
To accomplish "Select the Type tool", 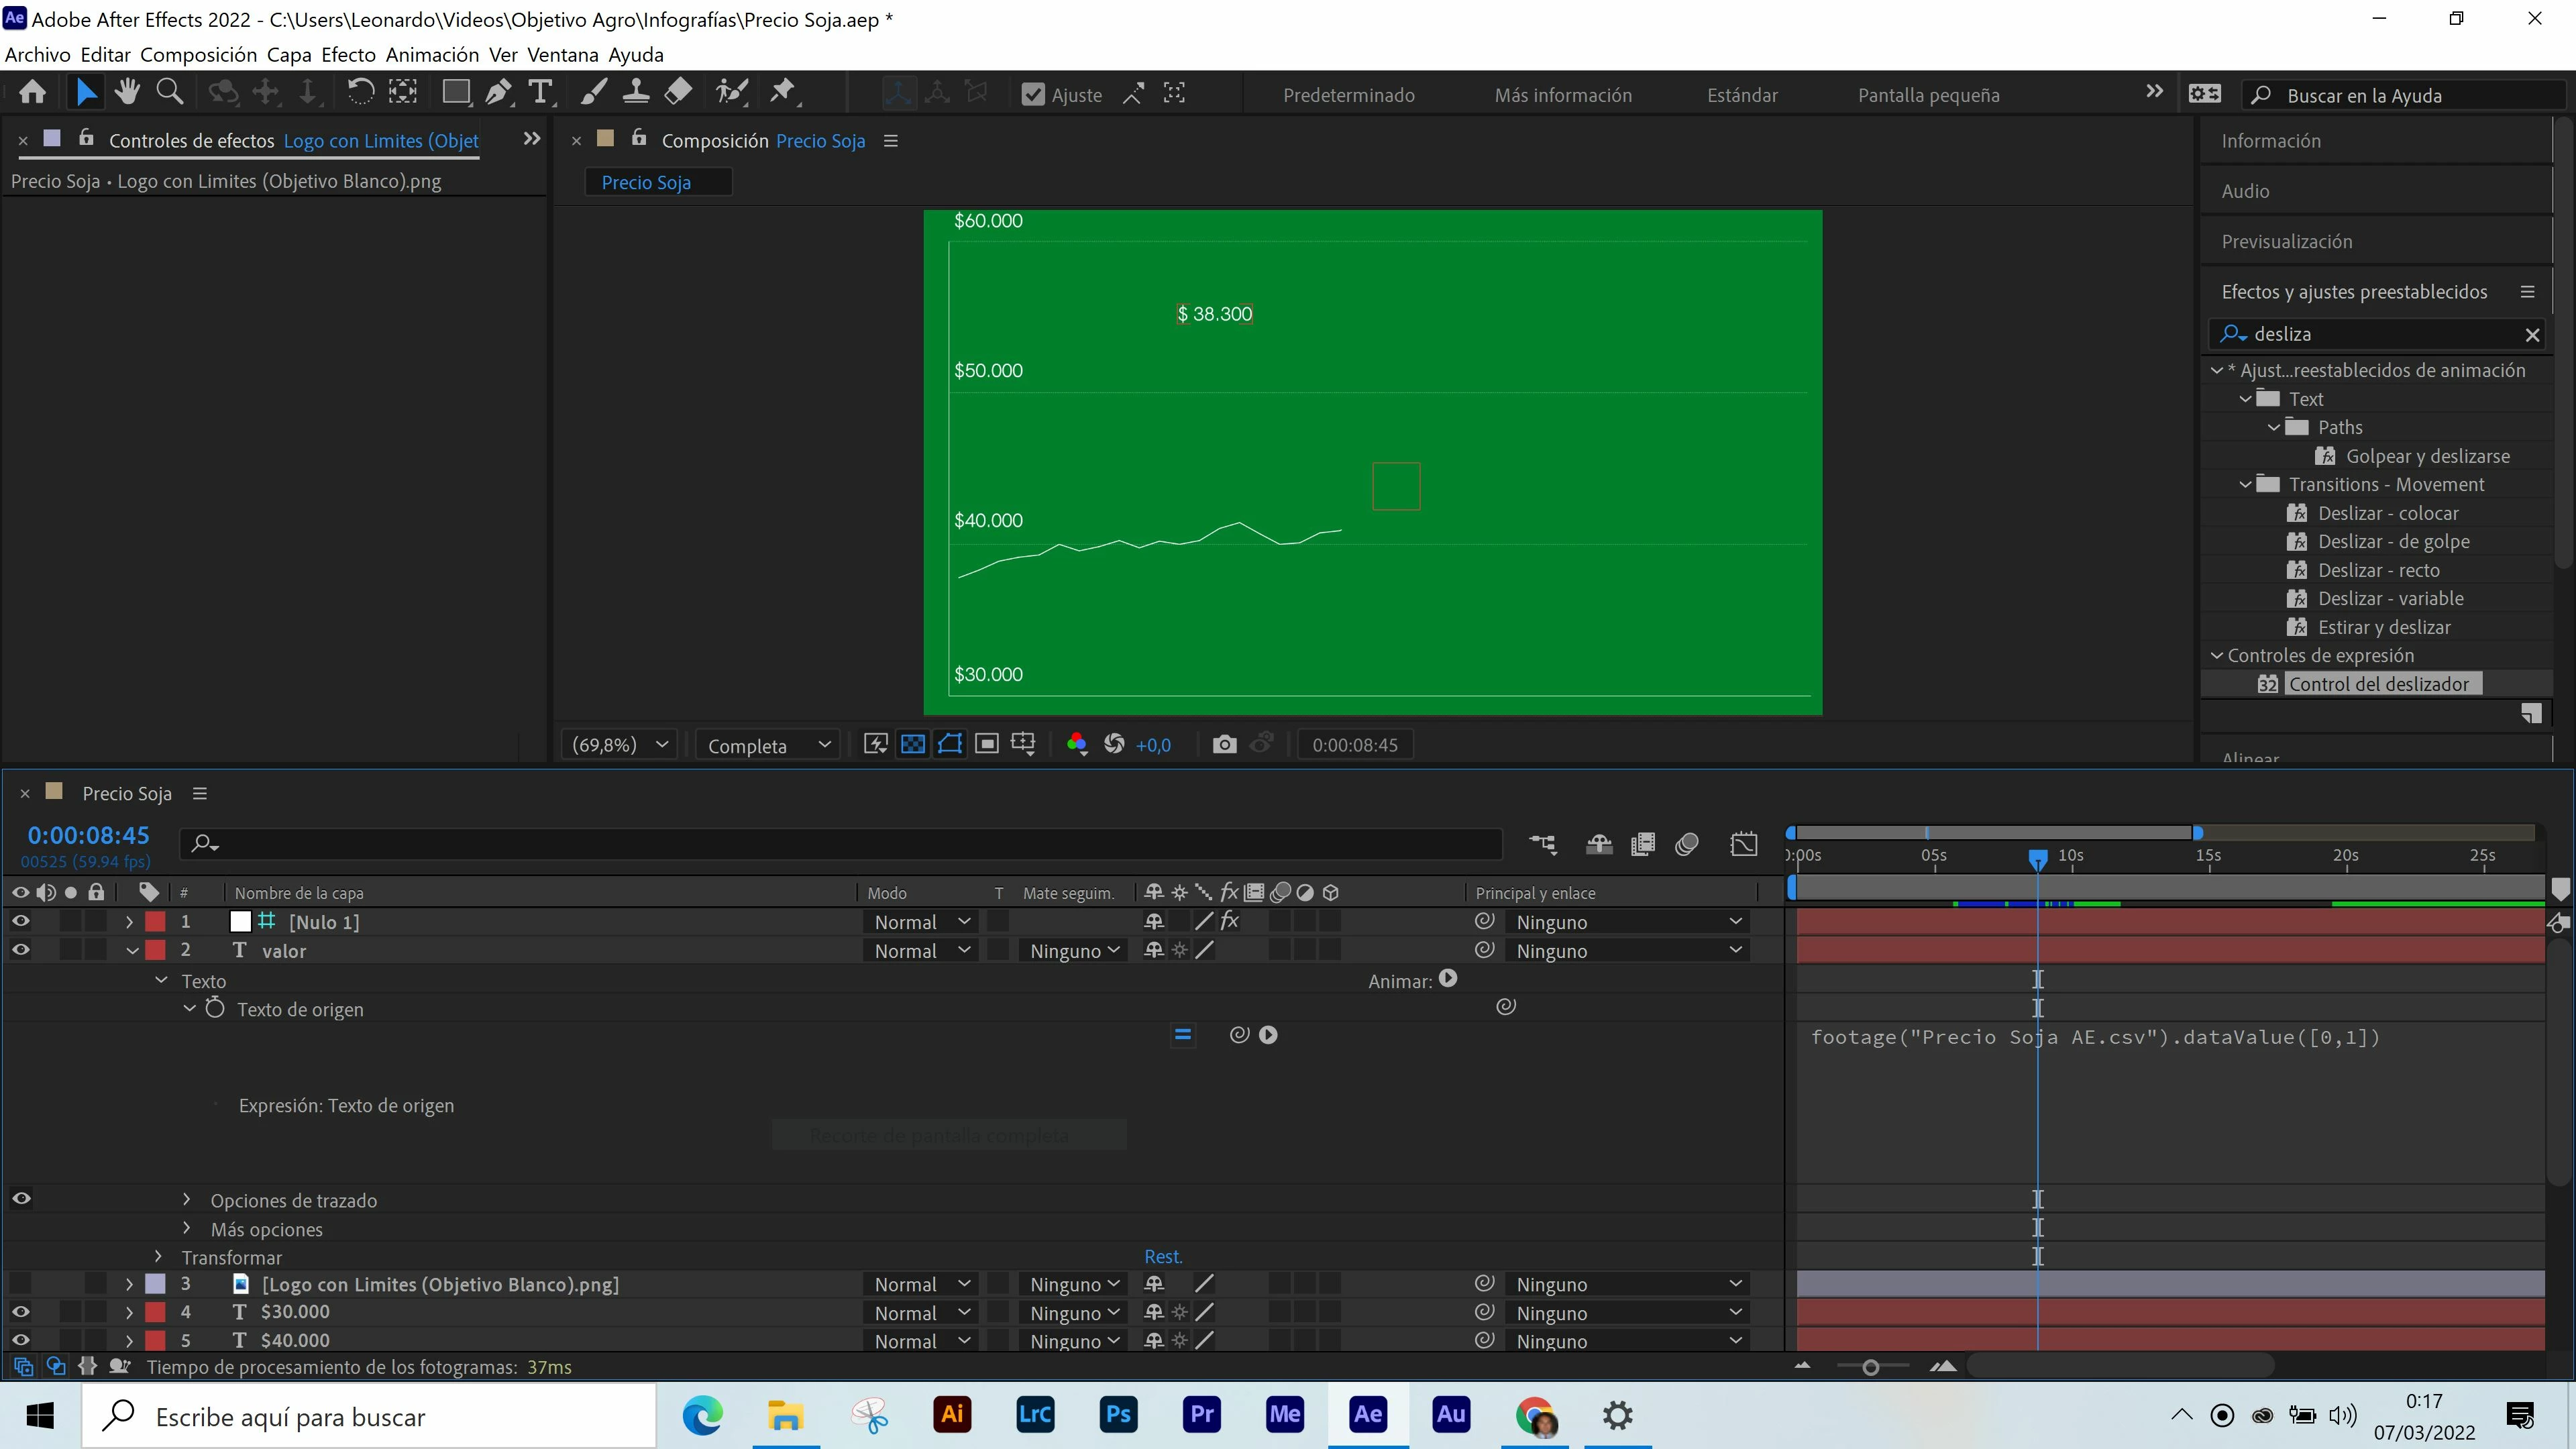I will pyautogui.click(x=540, y=93).
